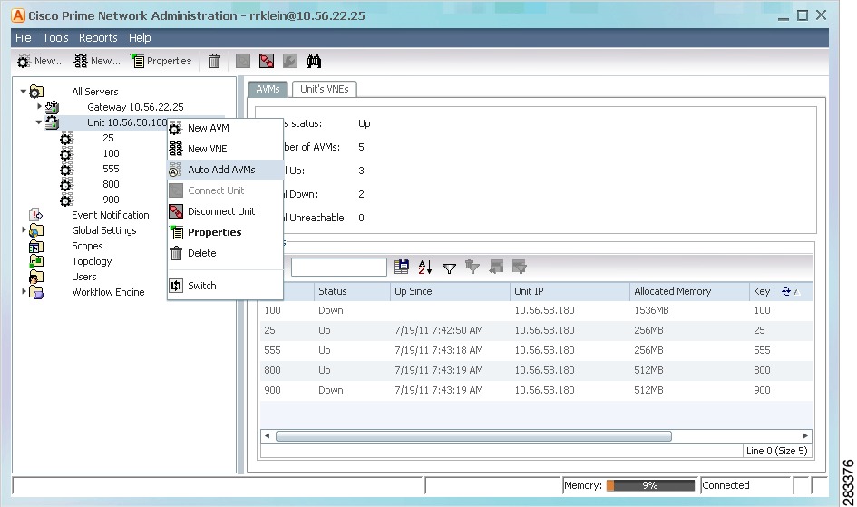Select Disconnect Unit in context menu
Image resolution: width=857 pixels, height=507 pixels.
pos(225,211)
